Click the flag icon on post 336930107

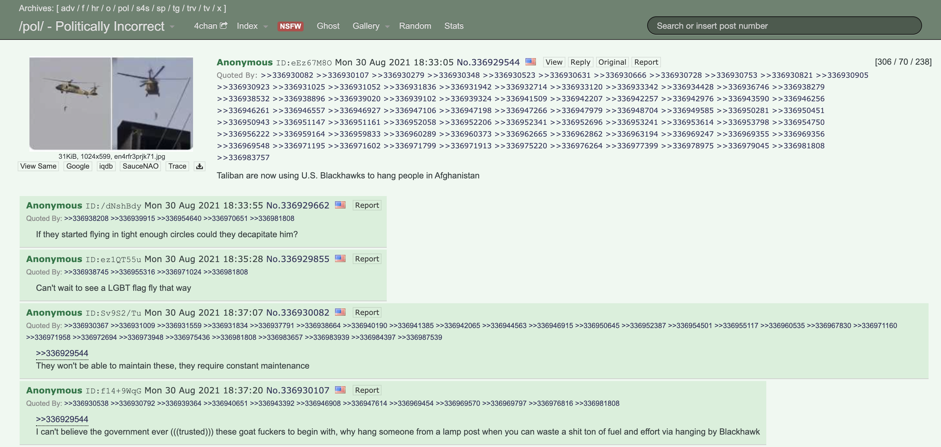point(341,390)
